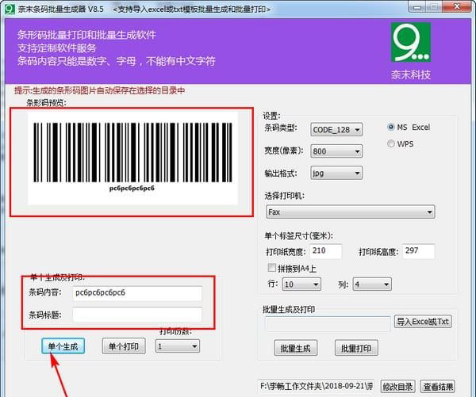Click the empty 条码标题 input field
Screen dimensions: 476x397
tap(137, 315)
